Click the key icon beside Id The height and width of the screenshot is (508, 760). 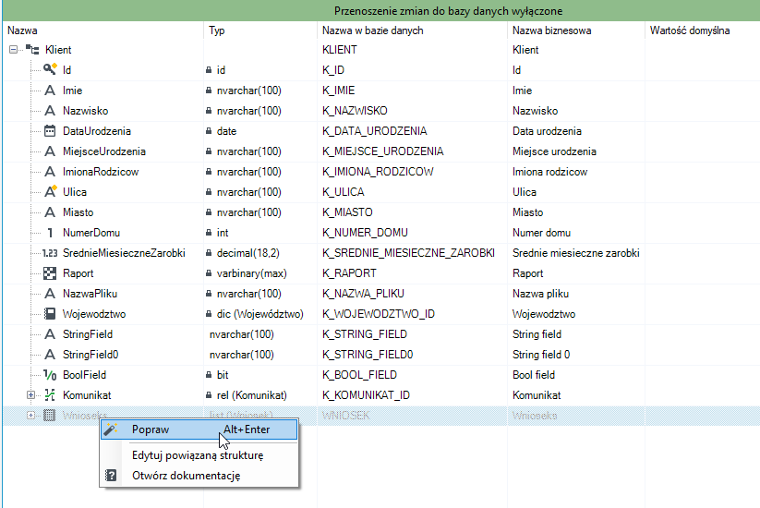tap(50, 69)
